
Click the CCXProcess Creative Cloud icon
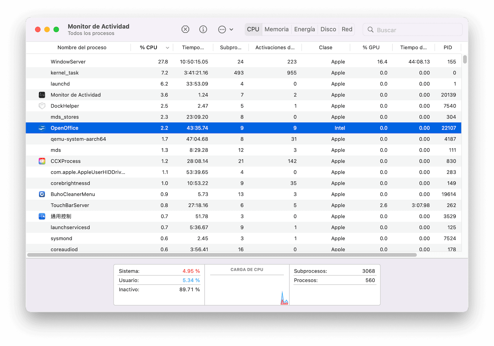click(42, 161)
